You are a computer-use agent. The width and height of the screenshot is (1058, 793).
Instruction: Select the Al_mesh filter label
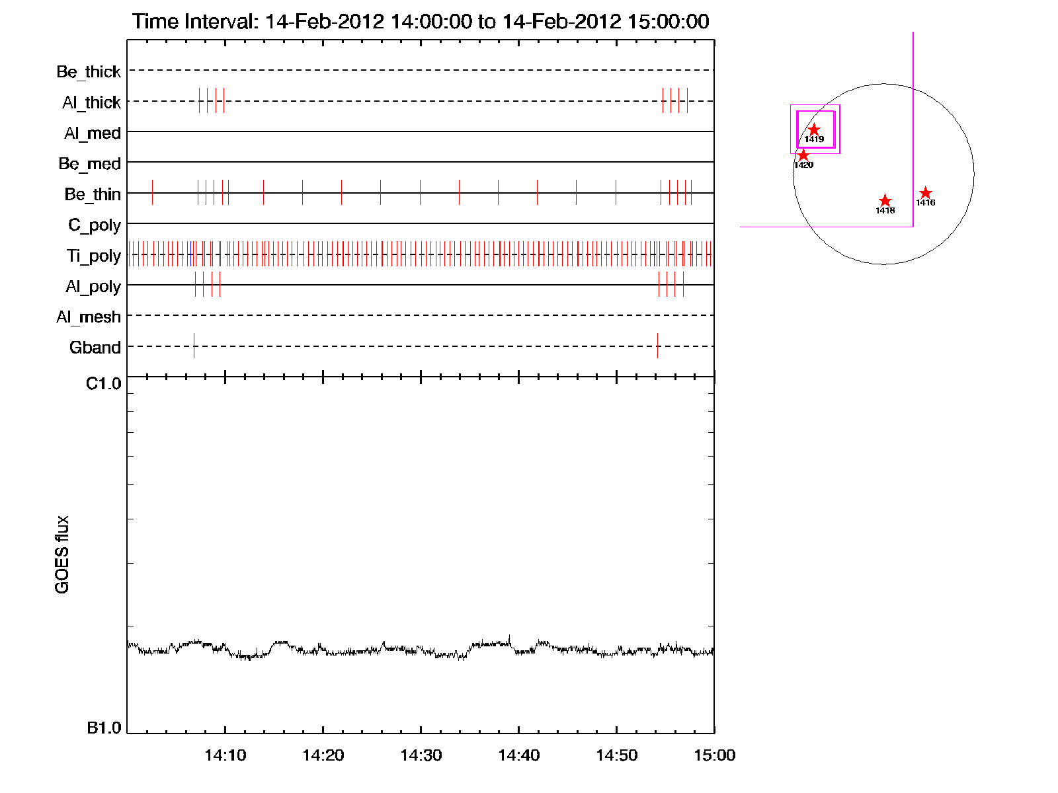pyautogui.click(x=89, y=317)
